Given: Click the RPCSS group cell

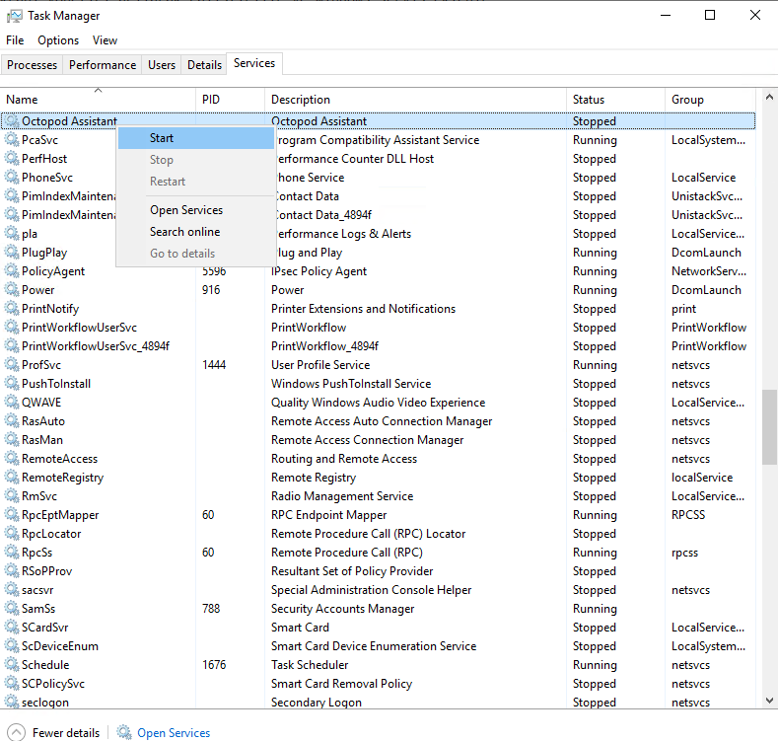Looking at the screenshot, I should [688, 515].
